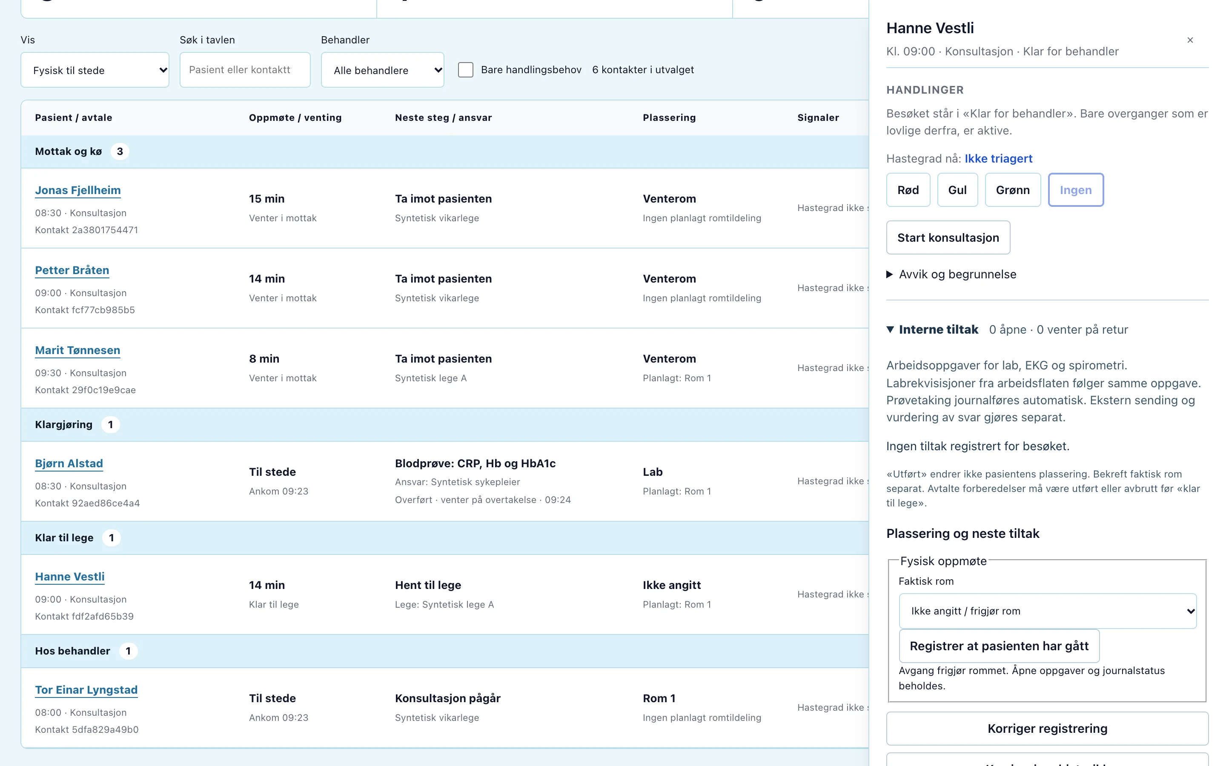Click the 6 kontakter i utvalget text

point(643,70)
